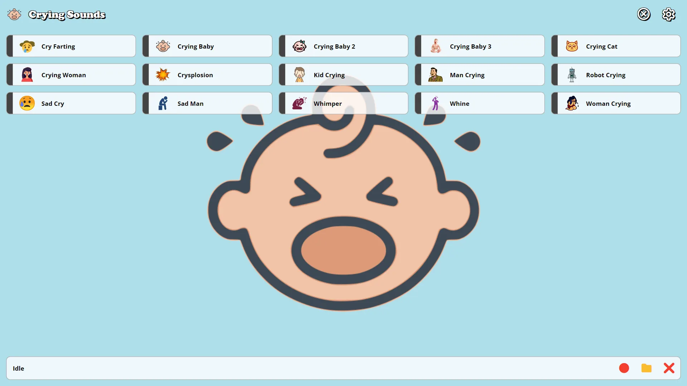
Task: Open the settings gear menu
Action: point(669,14)
